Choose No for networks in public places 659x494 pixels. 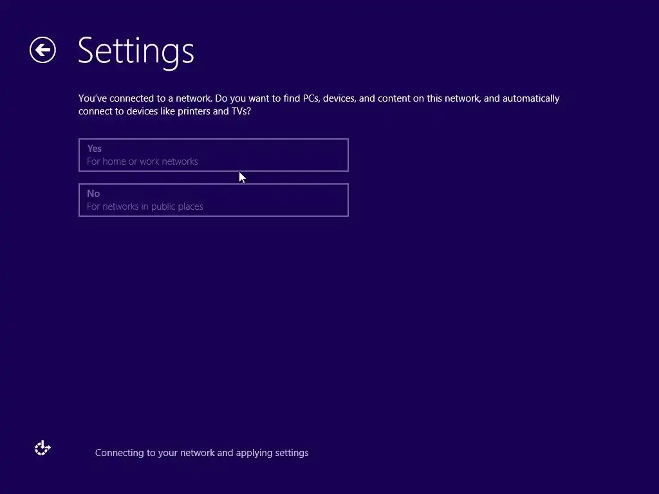(x=214, y=200)
